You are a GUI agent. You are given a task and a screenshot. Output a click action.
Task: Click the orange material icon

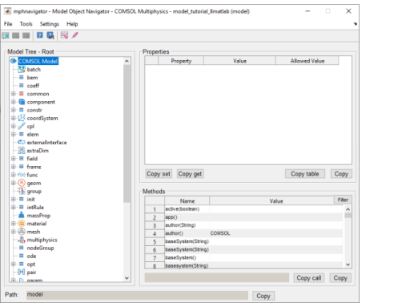22,224
